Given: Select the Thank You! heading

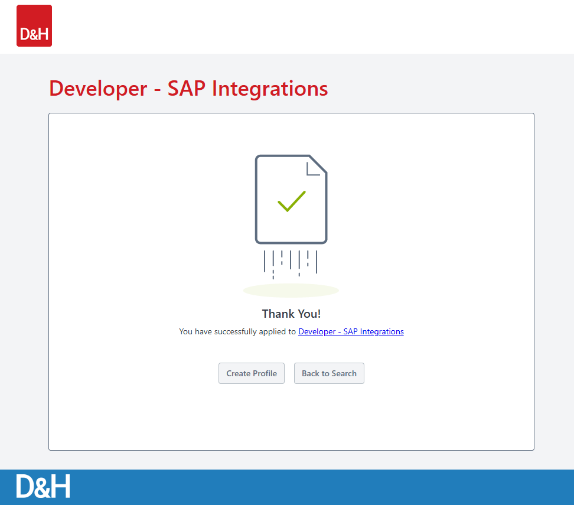Looking at the screenshot, I should 291,314.
